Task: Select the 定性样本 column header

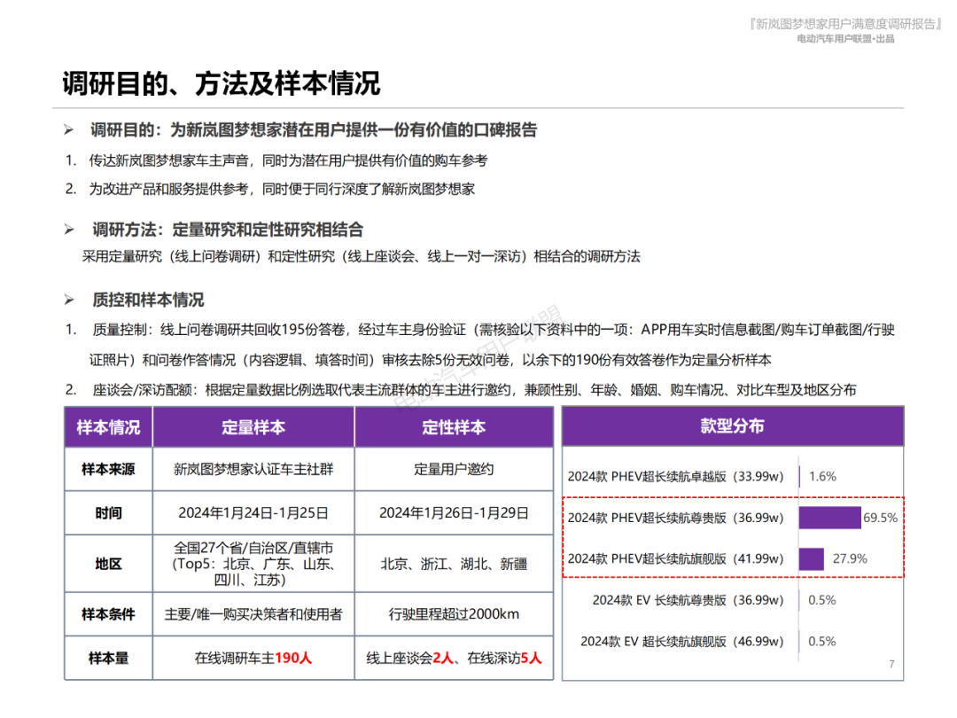Action: pos(454,427)
